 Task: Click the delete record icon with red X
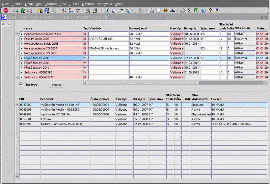(30, 11)
